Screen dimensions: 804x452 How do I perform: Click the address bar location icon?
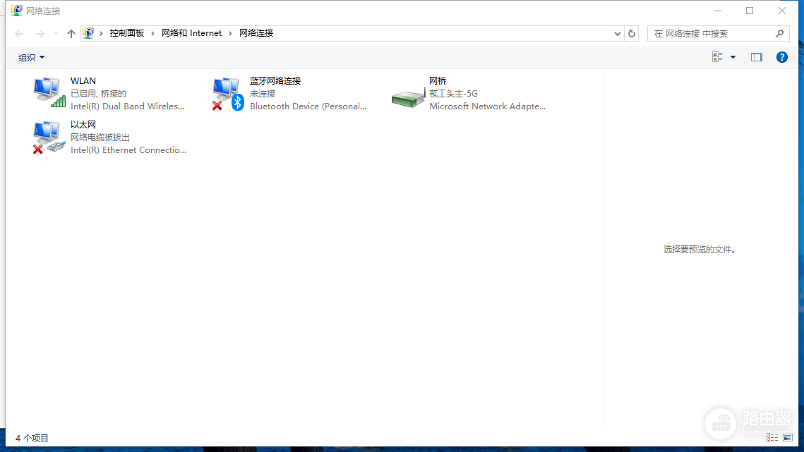click(88, 33)
